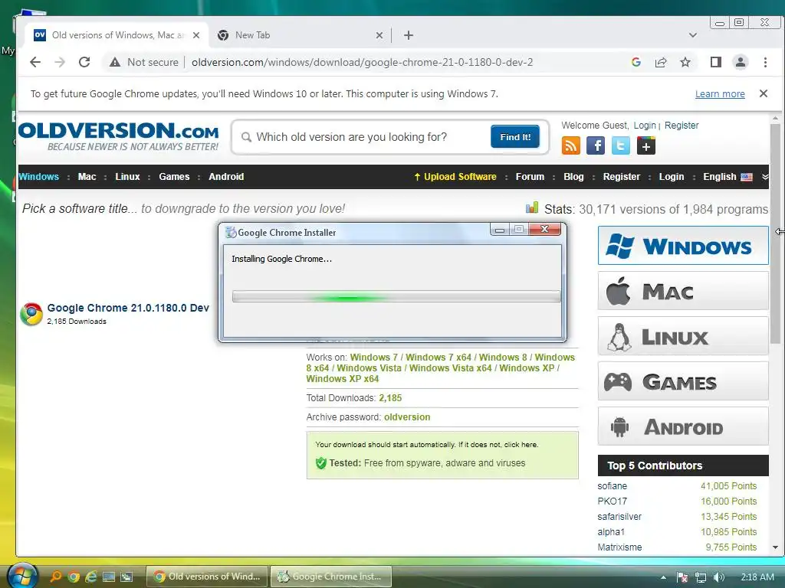This screenshot has width=785, height=588.
Task: Open Learn more link in infobar
Action: (x=720, y=94)
